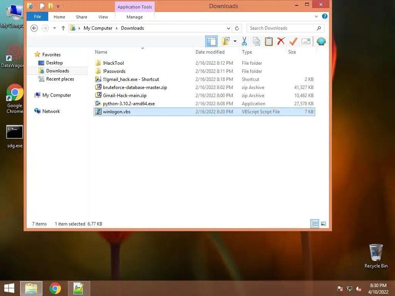Click the blue Help question mark icon
The image size is (395, 296).
pos(324,16)
